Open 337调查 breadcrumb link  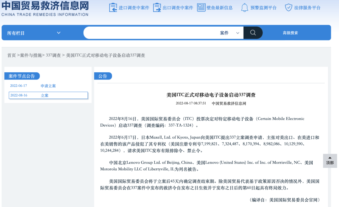coord(53,55)
